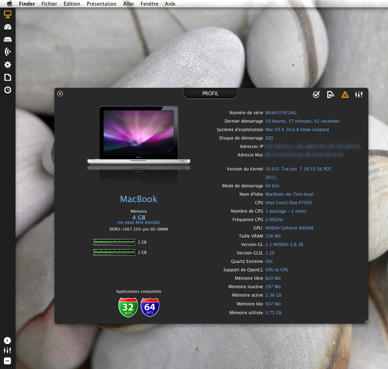Click the blurred IP addresses value
Viewport: 388px width, 369px height.
pos(313,147)
